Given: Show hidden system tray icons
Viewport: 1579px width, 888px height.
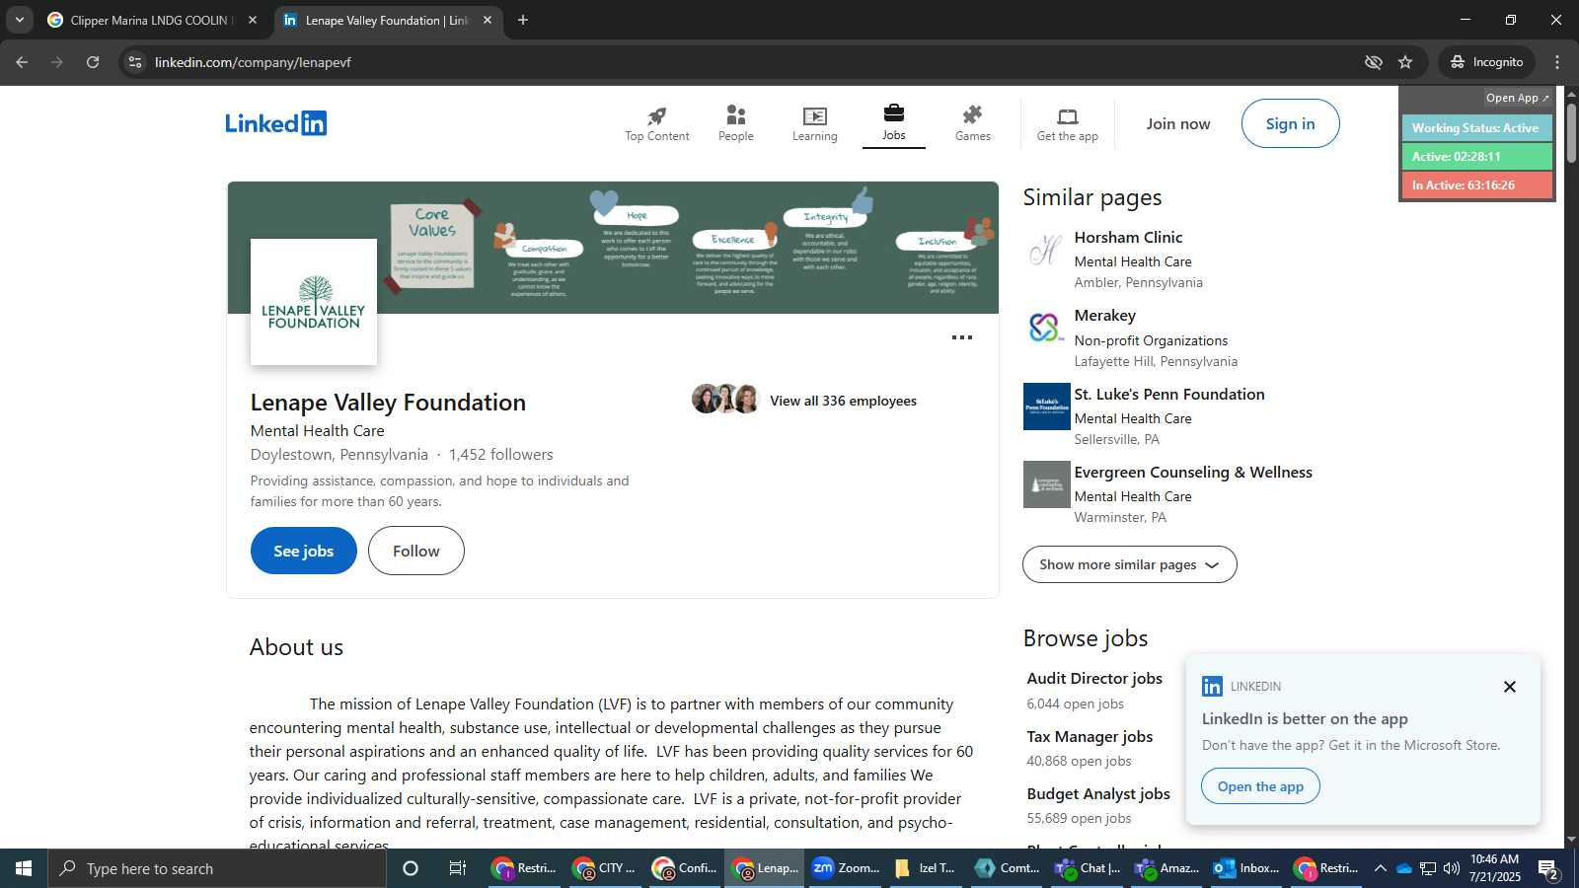Looking at the screenshot, I should [1380, 868].
